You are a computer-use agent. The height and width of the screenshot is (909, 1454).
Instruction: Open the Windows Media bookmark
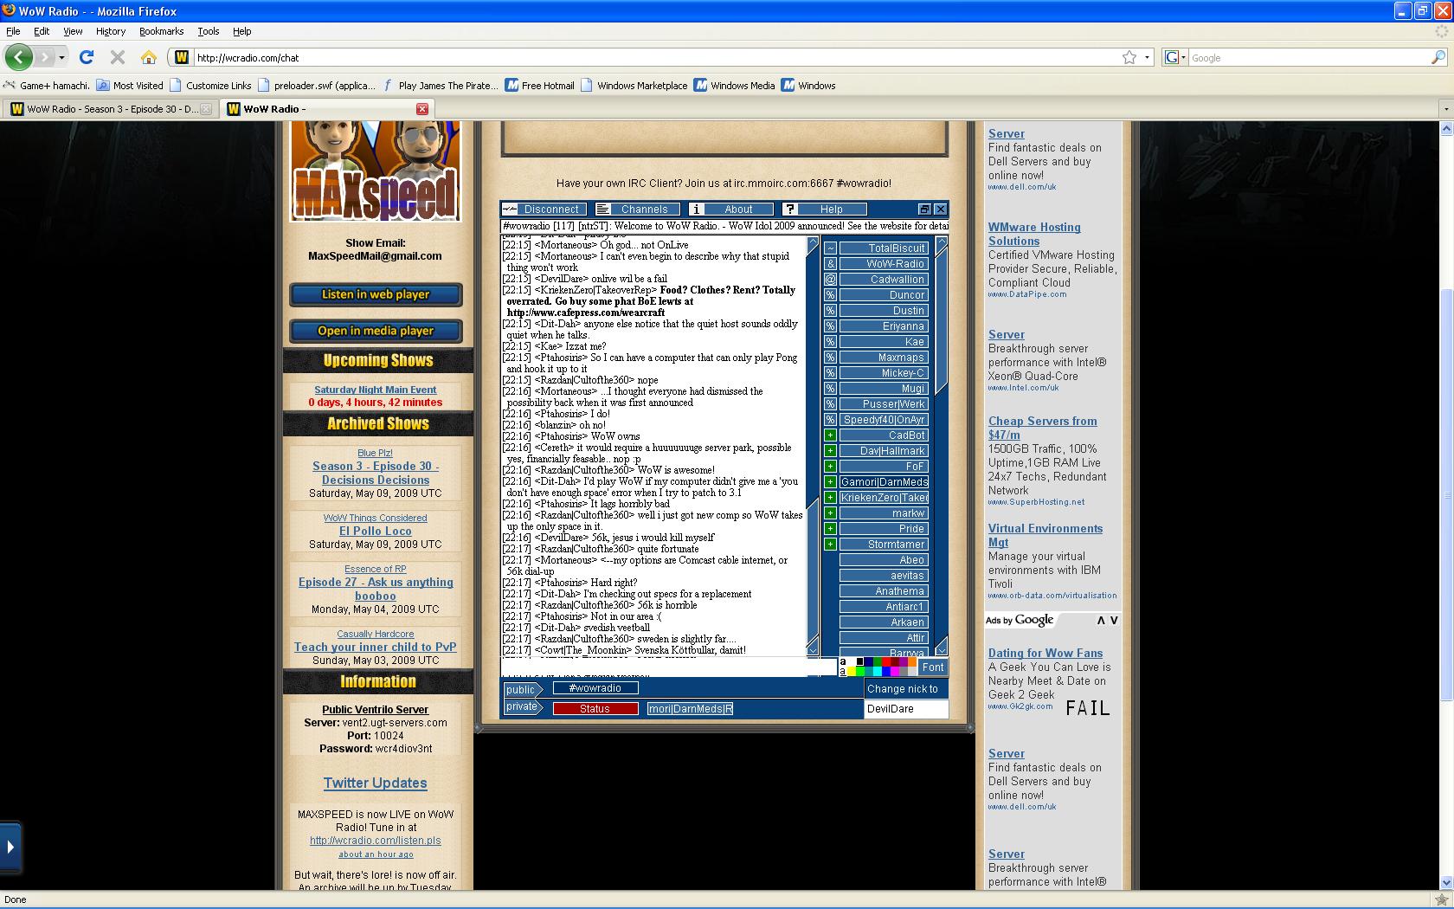[x=735, y=85]
